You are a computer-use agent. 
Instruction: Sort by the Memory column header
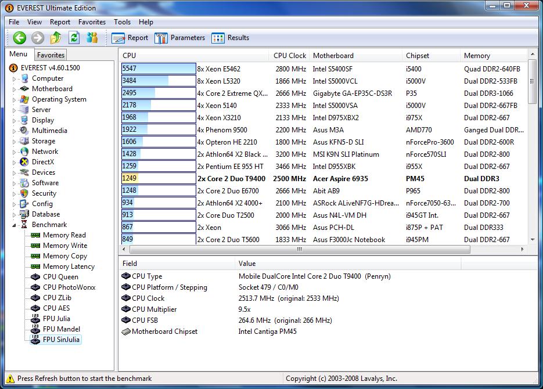tap(494, 56)
